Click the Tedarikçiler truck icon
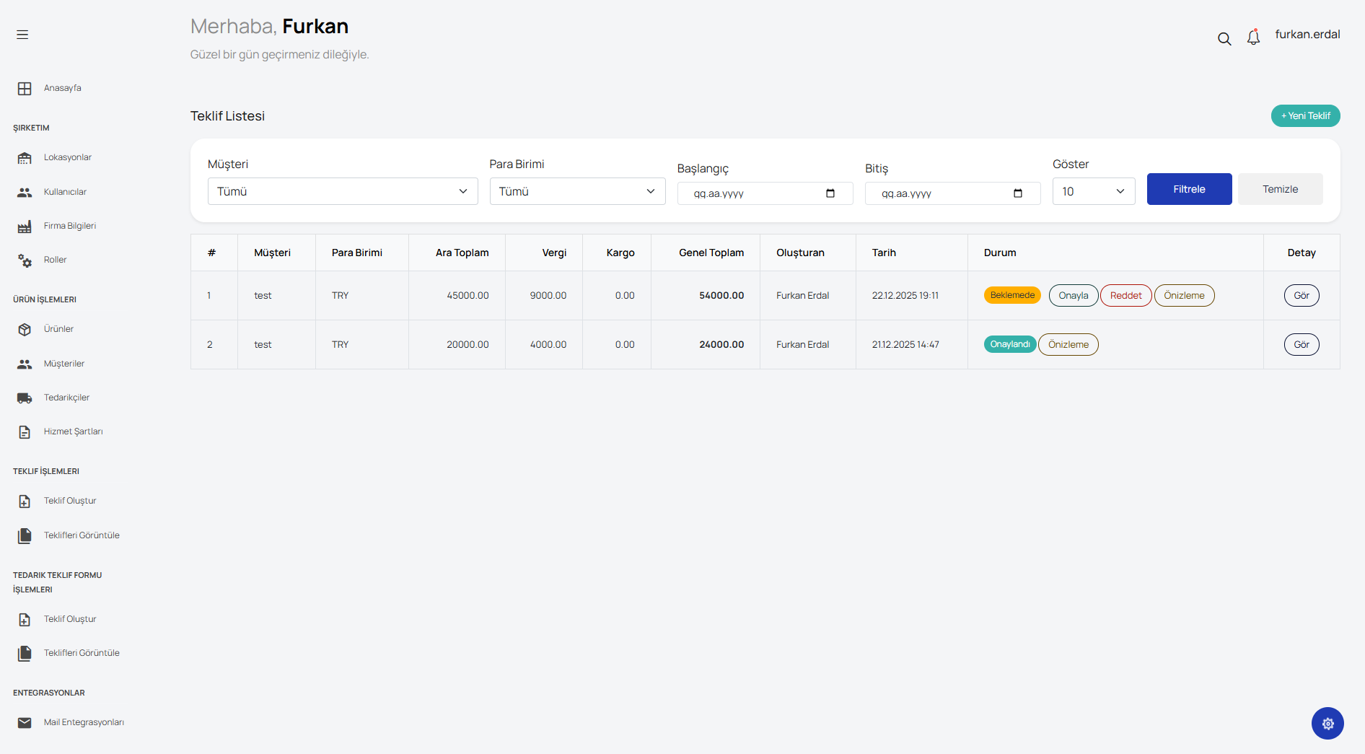 (x=25, y=398)
